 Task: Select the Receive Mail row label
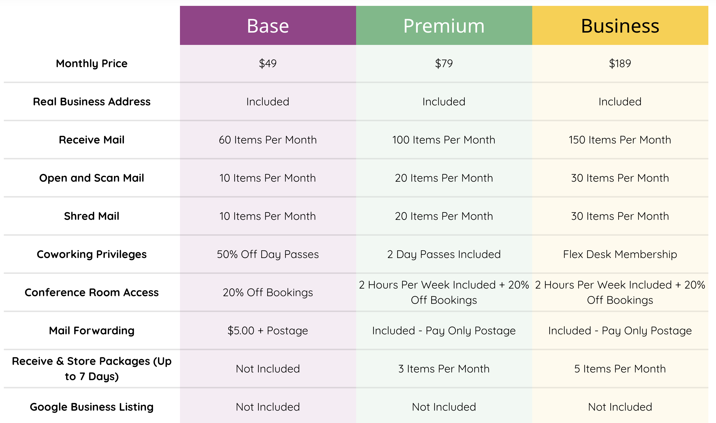[92, 140]
